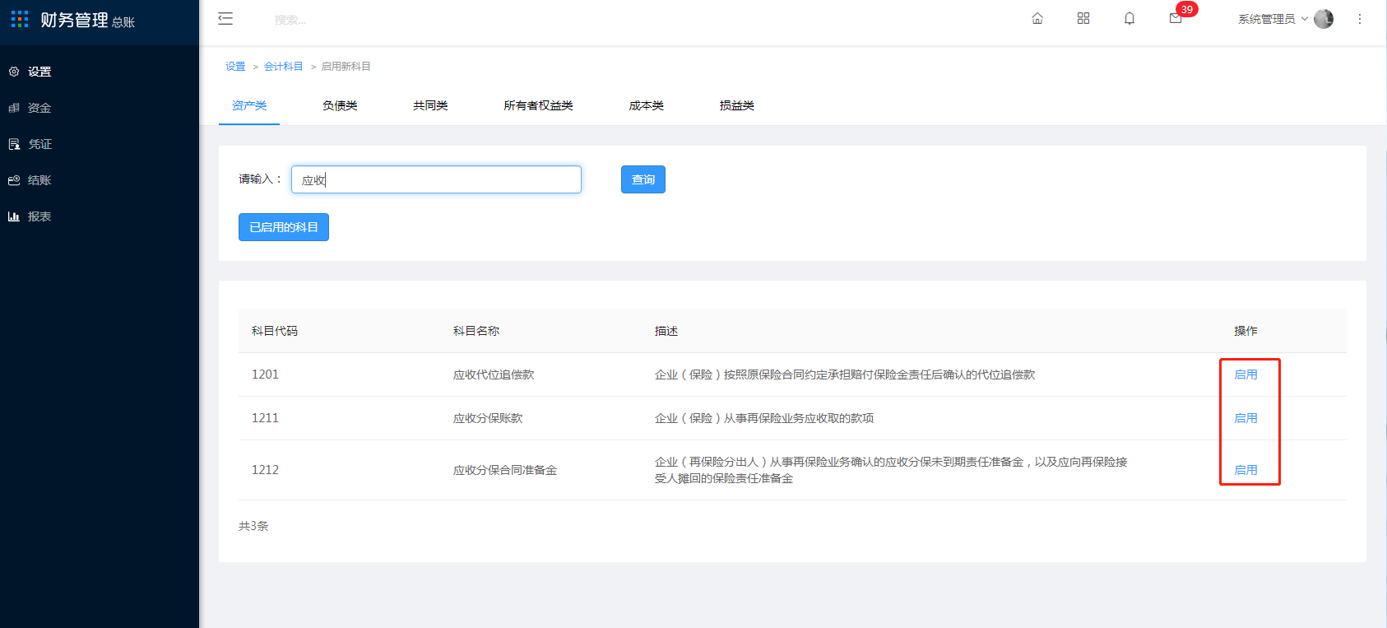Click the 结账 sidebar icon
Screen dimensions: 1387x628
pos(14,180)
